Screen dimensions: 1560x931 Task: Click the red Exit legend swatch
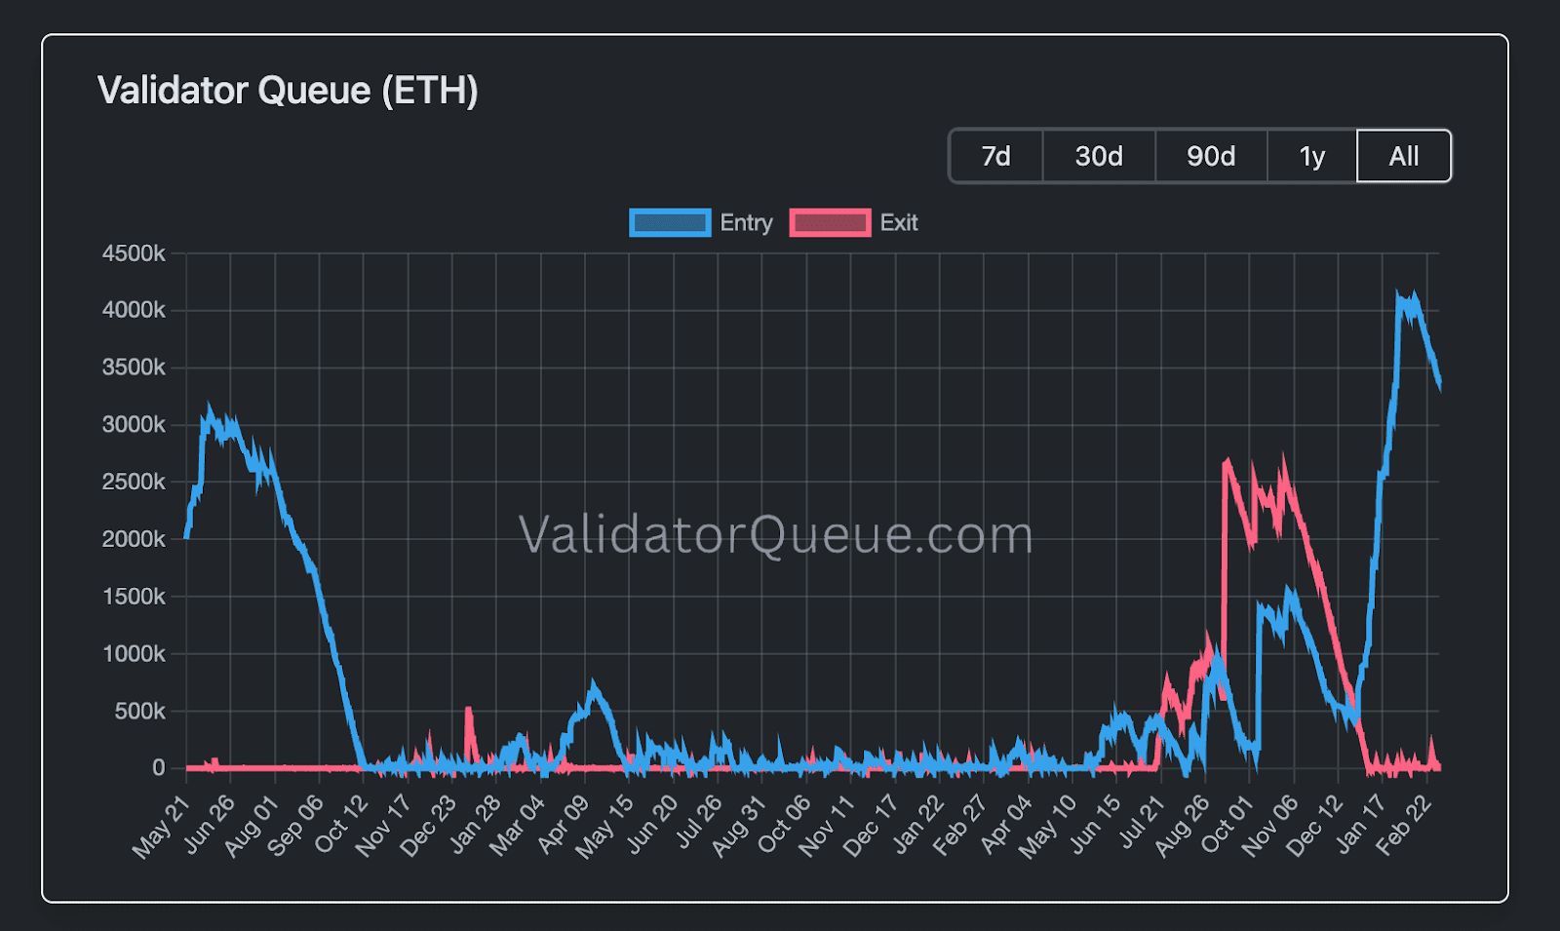coord(830,223)
